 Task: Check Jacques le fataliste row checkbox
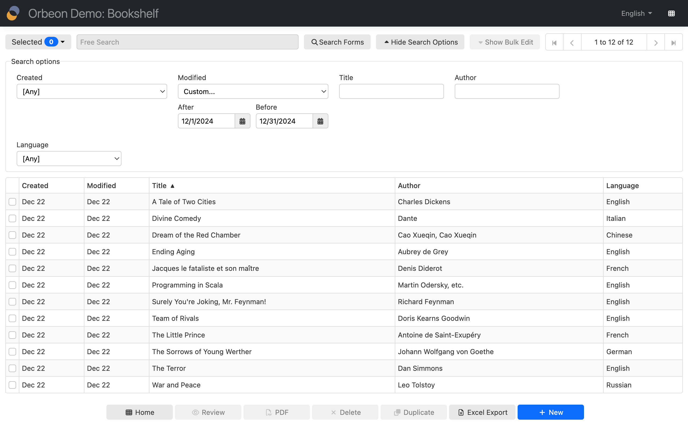(12, 268)
